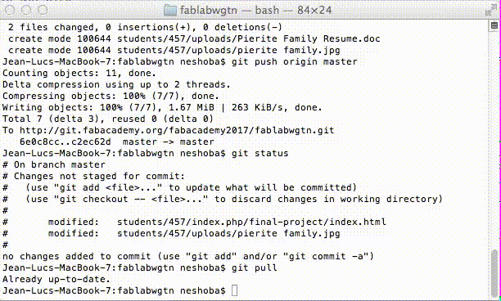This screenshot has width=501, height=301.
Task: Click the empty scrollbar track above the thumb
Action: 494,141
